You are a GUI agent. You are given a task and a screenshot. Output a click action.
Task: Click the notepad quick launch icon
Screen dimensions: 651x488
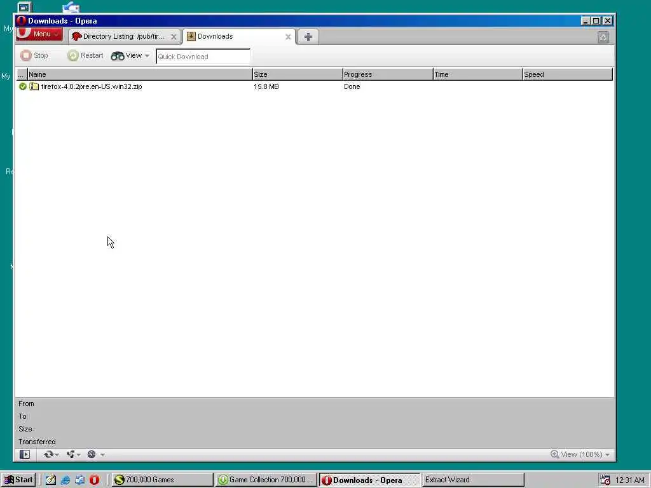tap(51, 480)
